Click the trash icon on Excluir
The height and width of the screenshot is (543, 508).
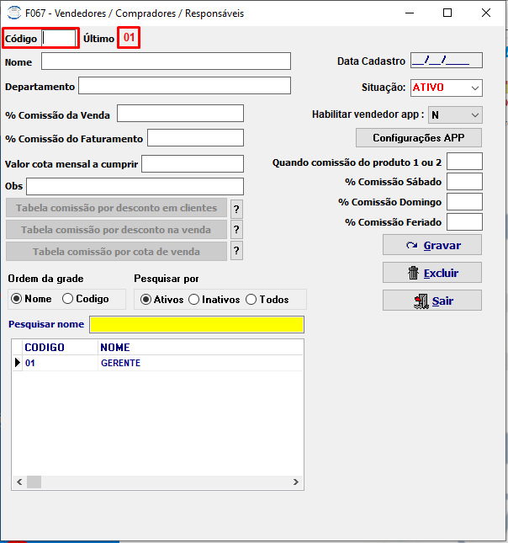pos(413,273)
